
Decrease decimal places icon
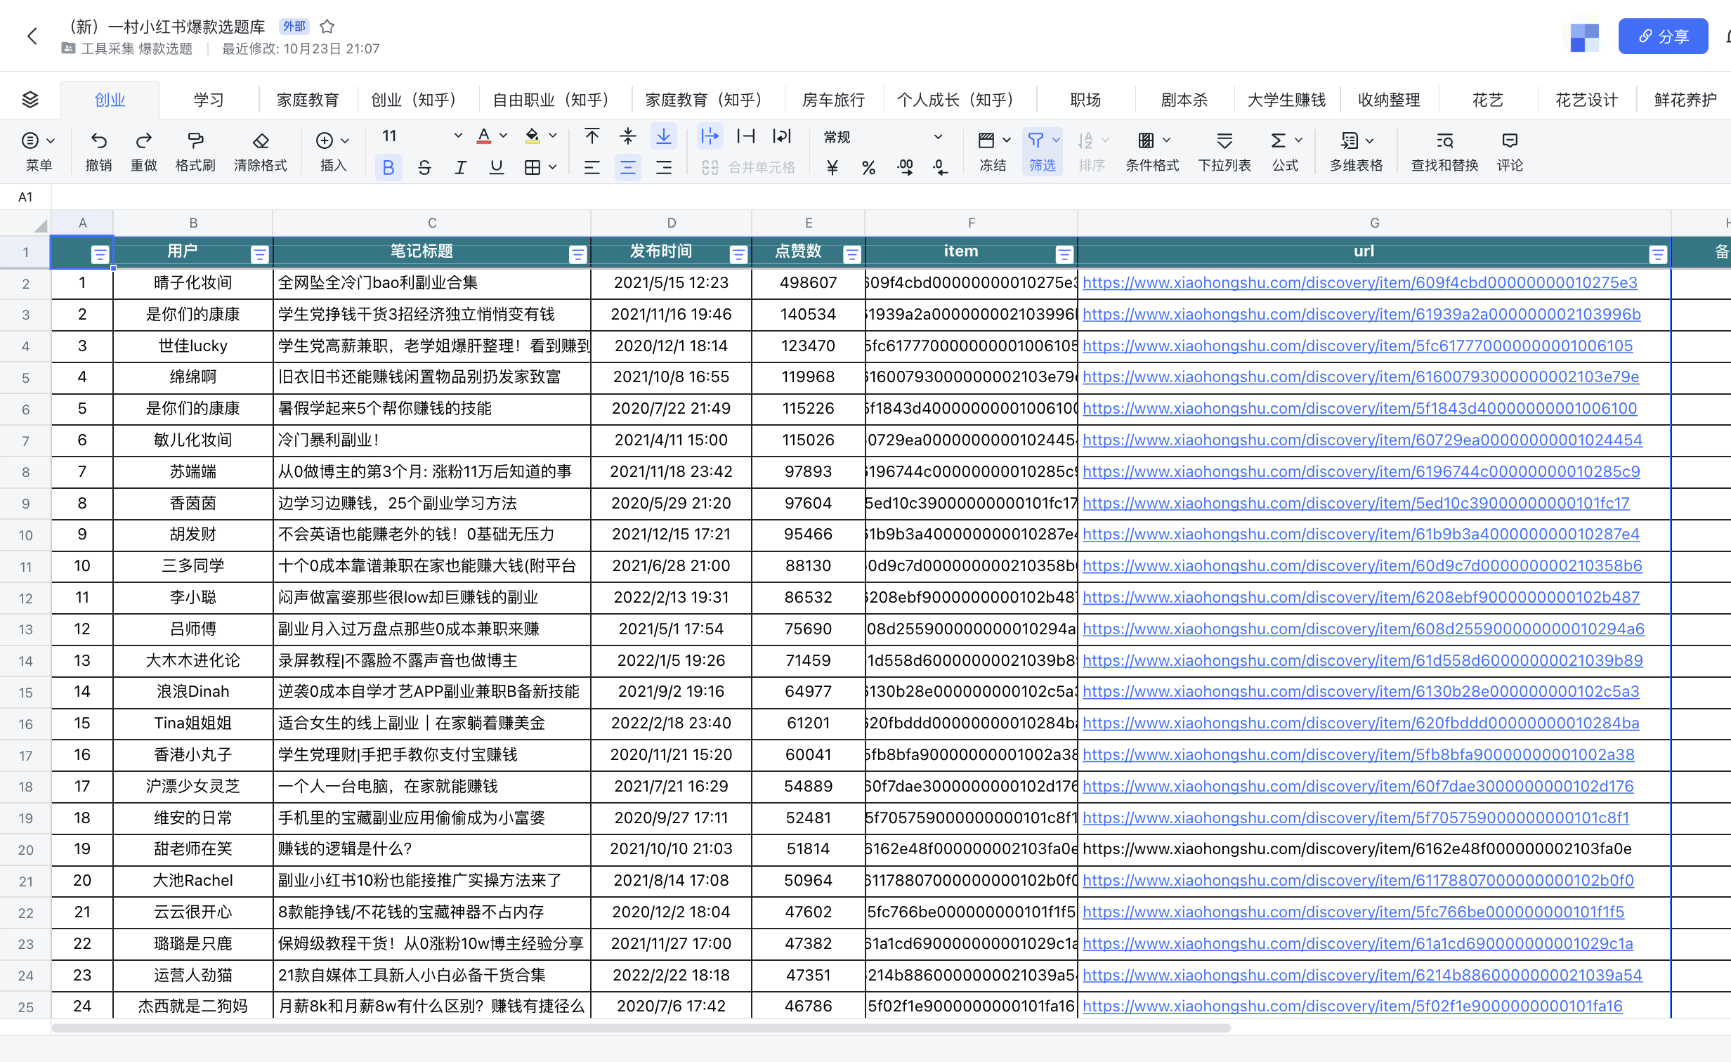tap(941, 167)
